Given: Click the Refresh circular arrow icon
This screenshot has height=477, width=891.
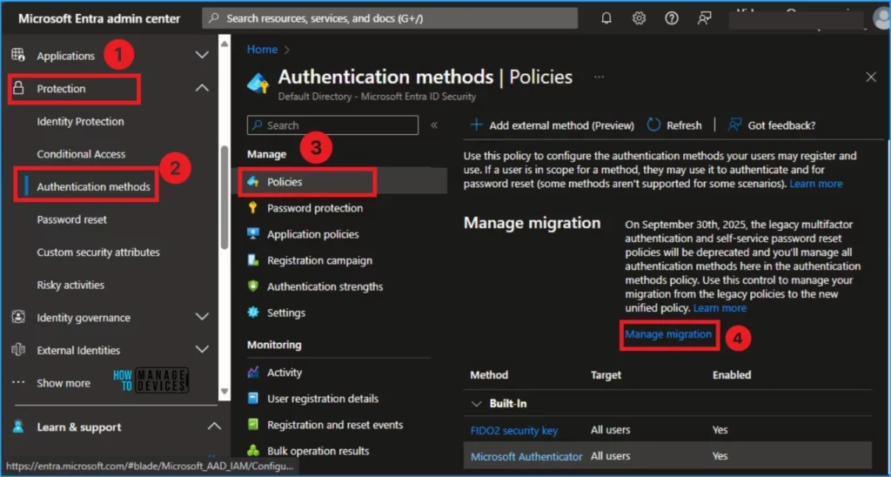Looking at the screenshot, I should coord(653,125).
